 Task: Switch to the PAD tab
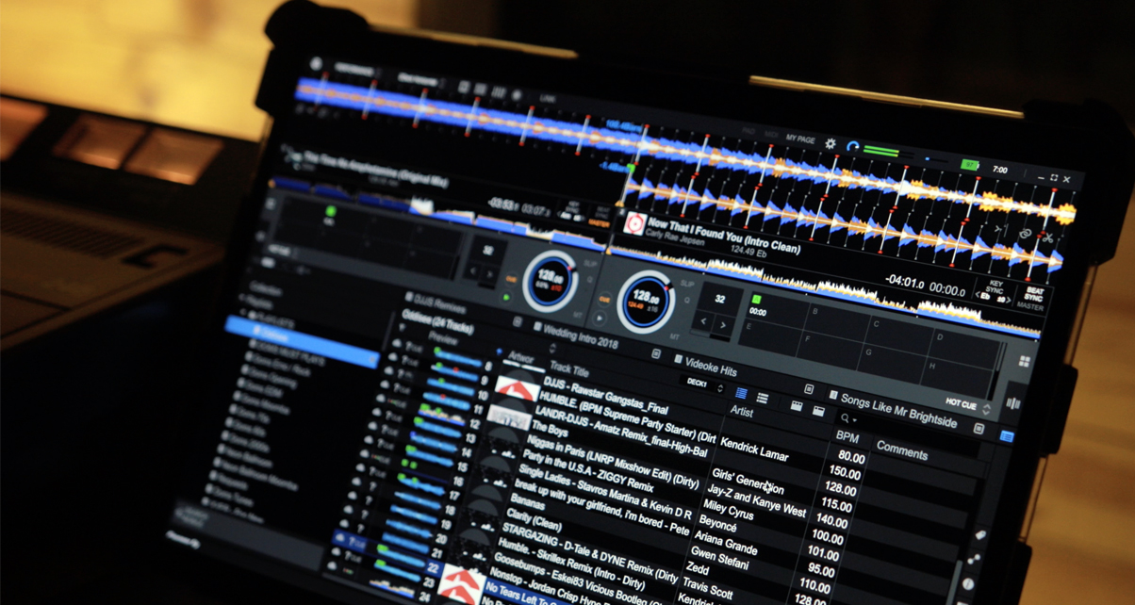click(749, 132)
